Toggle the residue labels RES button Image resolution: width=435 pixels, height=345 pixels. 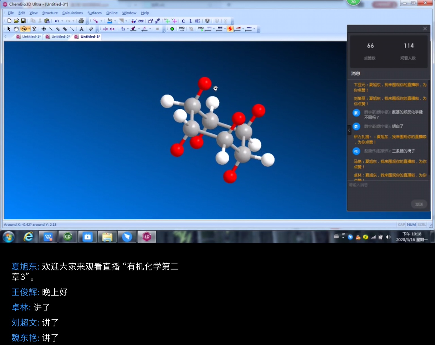[198, 21]
